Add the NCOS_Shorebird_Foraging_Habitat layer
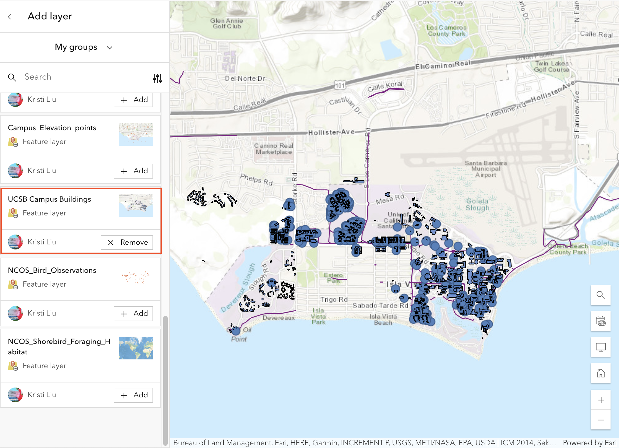 [133, 395]
